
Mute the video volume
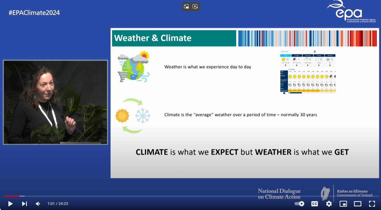pyautogui.click(x=38, y=204)
